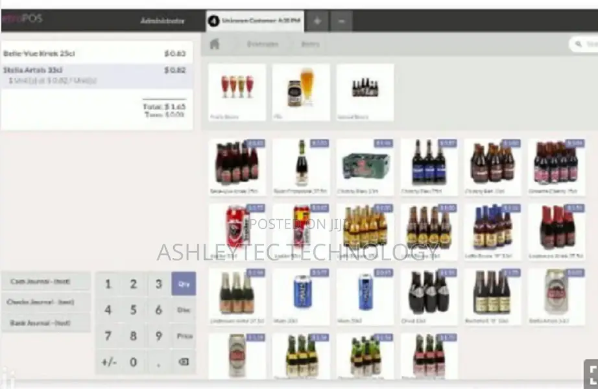Open the Fruity Beers category tile
Image resolution: width=598 pixels, height=389 pixels.
pos(237,92)
